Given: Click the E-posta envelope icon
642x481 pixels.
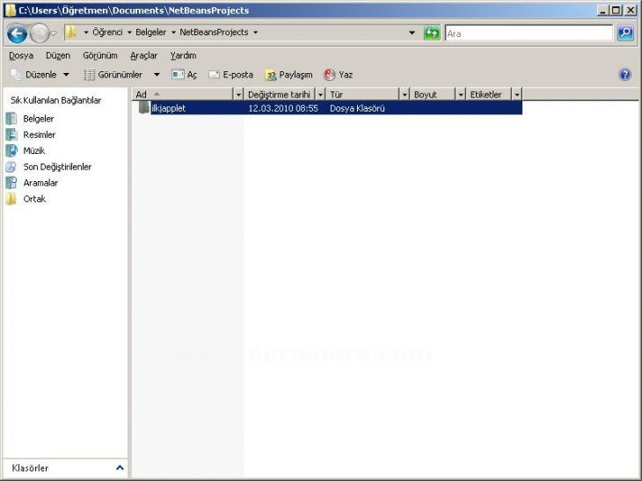Looking at the screenshot, I should pos(214,75).
